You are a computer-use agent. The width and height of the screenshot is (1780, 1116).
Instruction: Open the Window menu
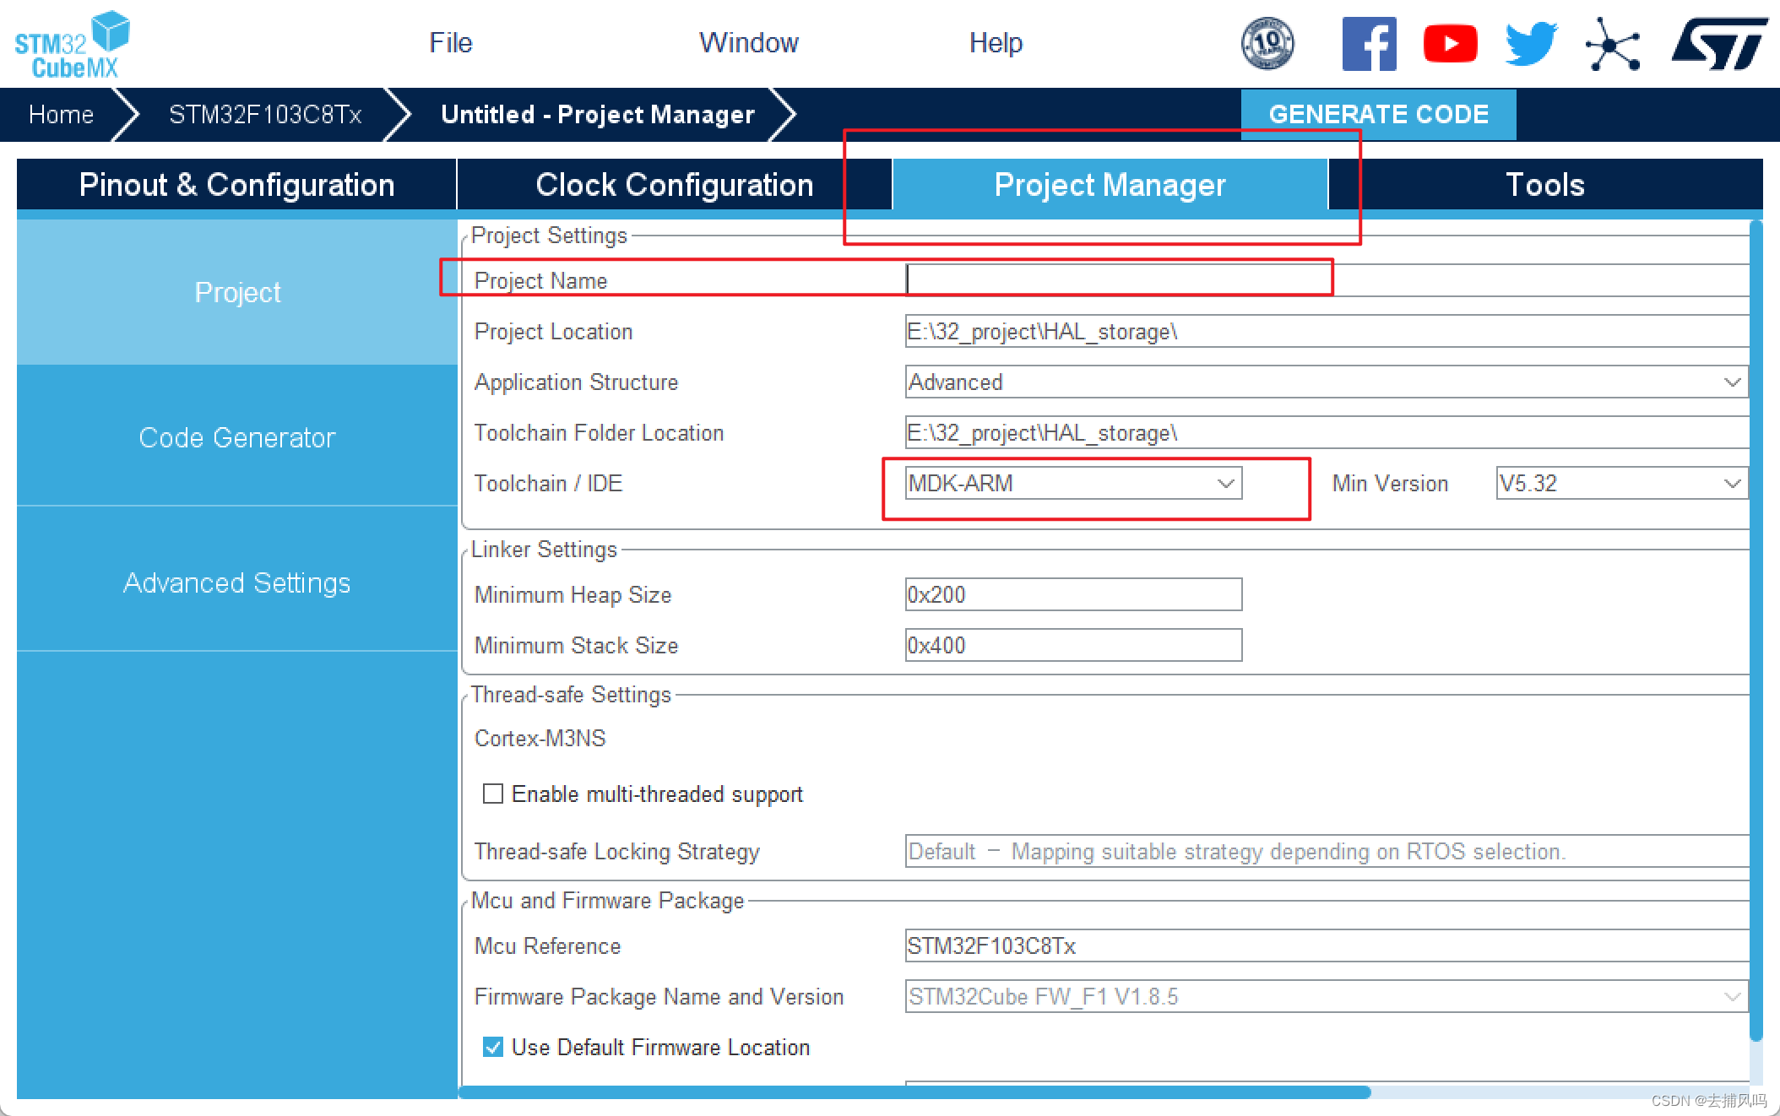[x=748, y=43]
